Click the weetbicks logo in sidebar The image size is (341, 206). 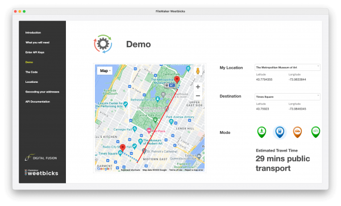41,173
